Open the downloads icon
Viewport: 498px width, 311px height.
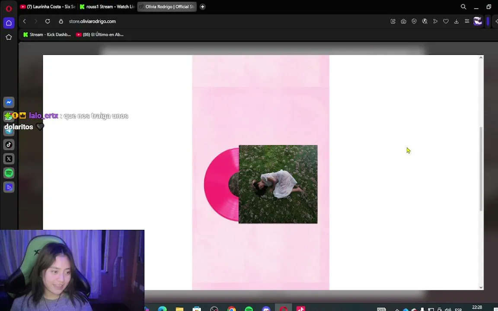(456, 21)
